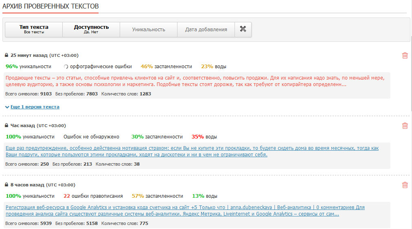Click the spinner next to 'орфографические ошибки'
Image resolution: width=412 pixels, height=229 pixels.
pyautogui.click(x=66, y=67)
